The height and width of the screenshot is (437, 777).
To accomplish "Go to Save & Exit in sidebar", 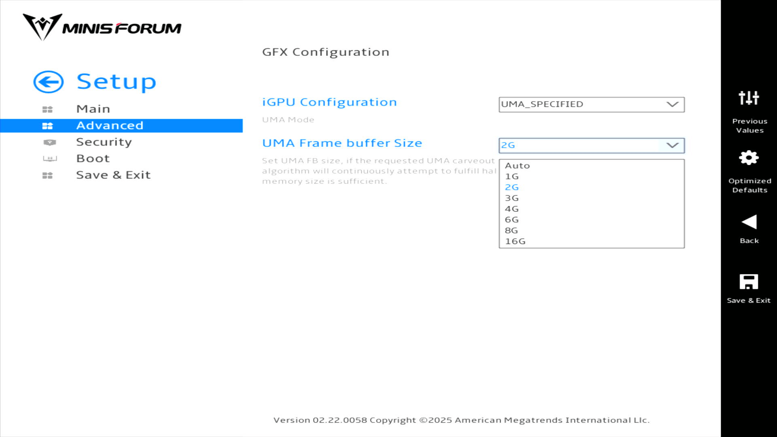I will 113,175.
